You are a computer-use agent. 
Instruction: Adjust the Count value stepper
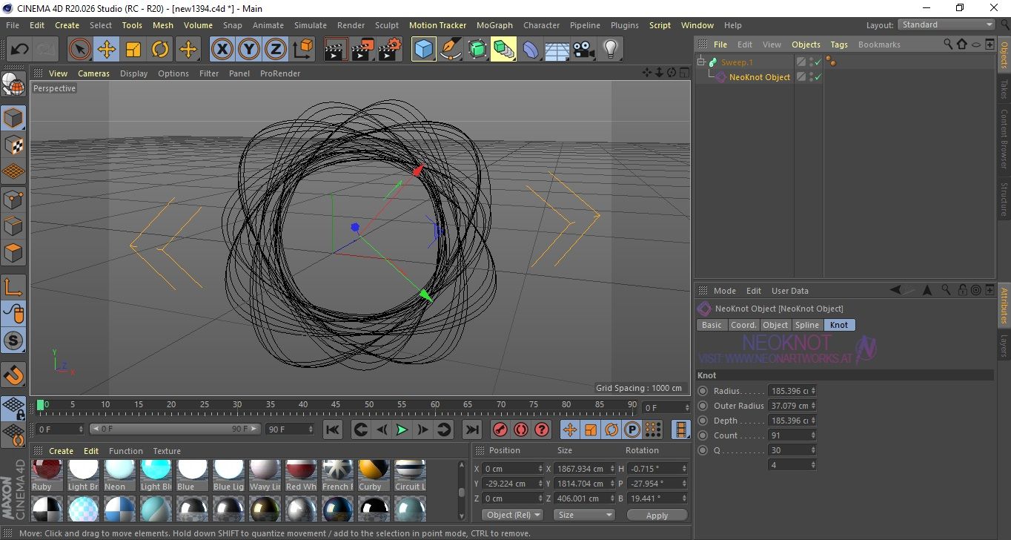(x=814, y=435)
